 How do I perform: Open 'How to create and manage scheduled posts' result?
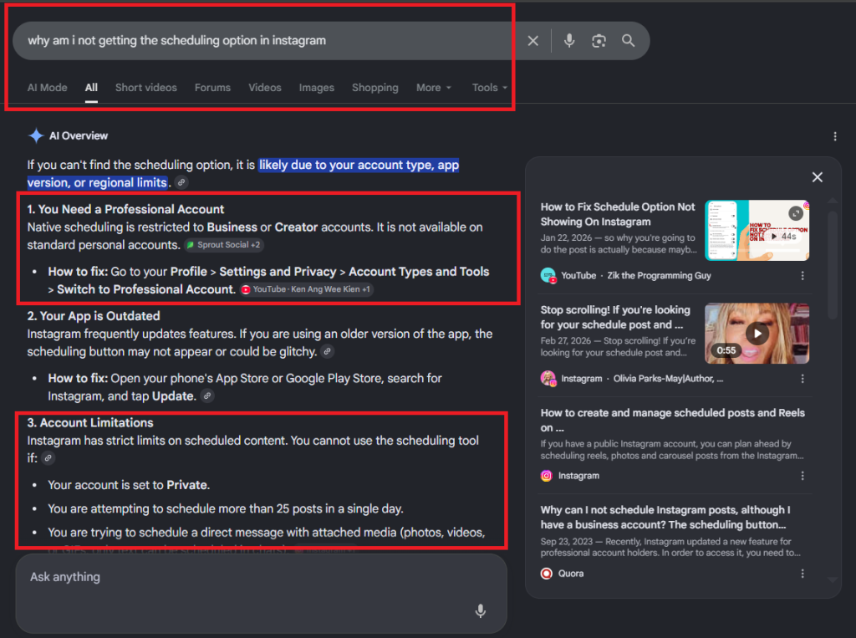673,421
